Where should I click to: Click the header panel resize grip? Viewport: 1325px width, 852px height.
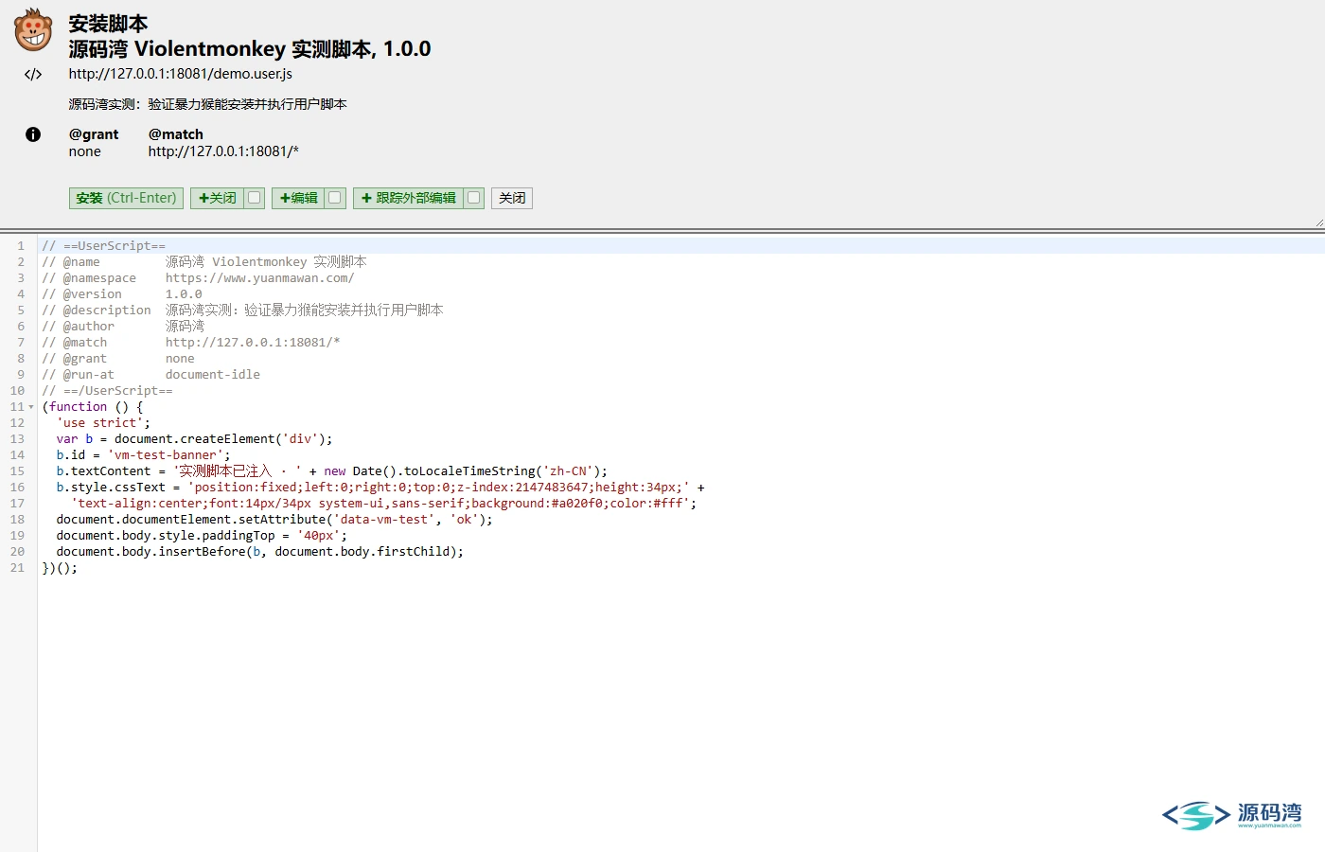pos(1319,222)
